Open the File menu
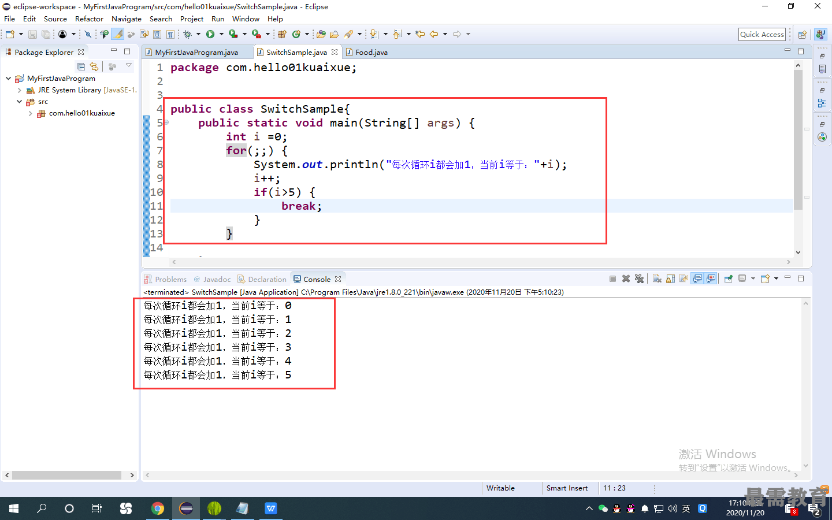The width and height of the screenshot is (832, 520). click(9, 18)
